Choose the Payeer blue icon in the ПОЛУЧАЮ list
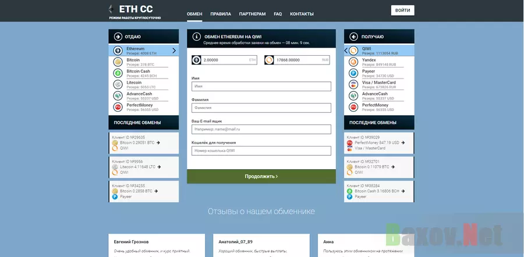524x257 pixels. click(353, 73)
